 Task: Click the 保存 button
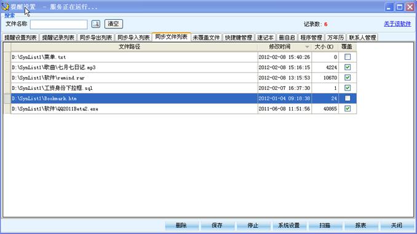(217, 225)
